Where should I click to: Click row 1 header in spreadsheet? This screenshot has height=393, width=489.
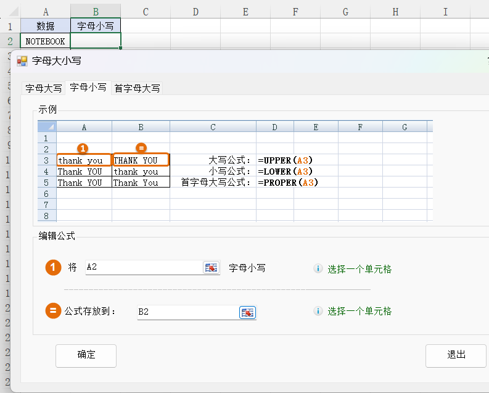pos(9,26)
